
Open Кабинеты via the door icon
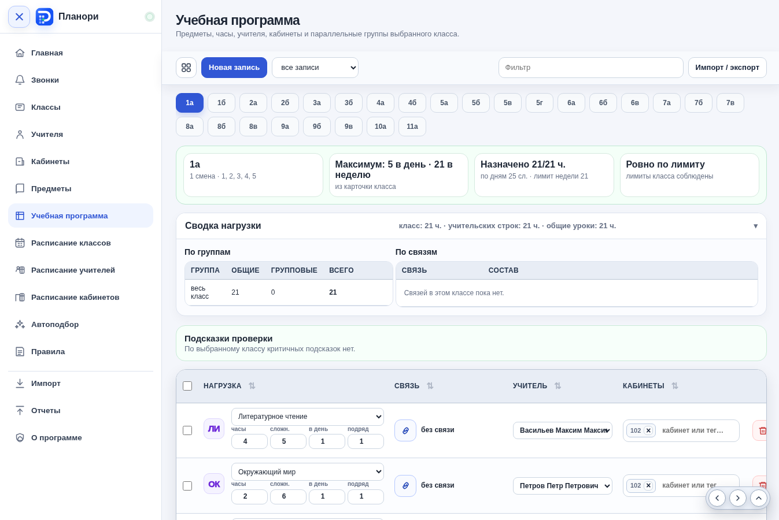(x=20, y=161)
